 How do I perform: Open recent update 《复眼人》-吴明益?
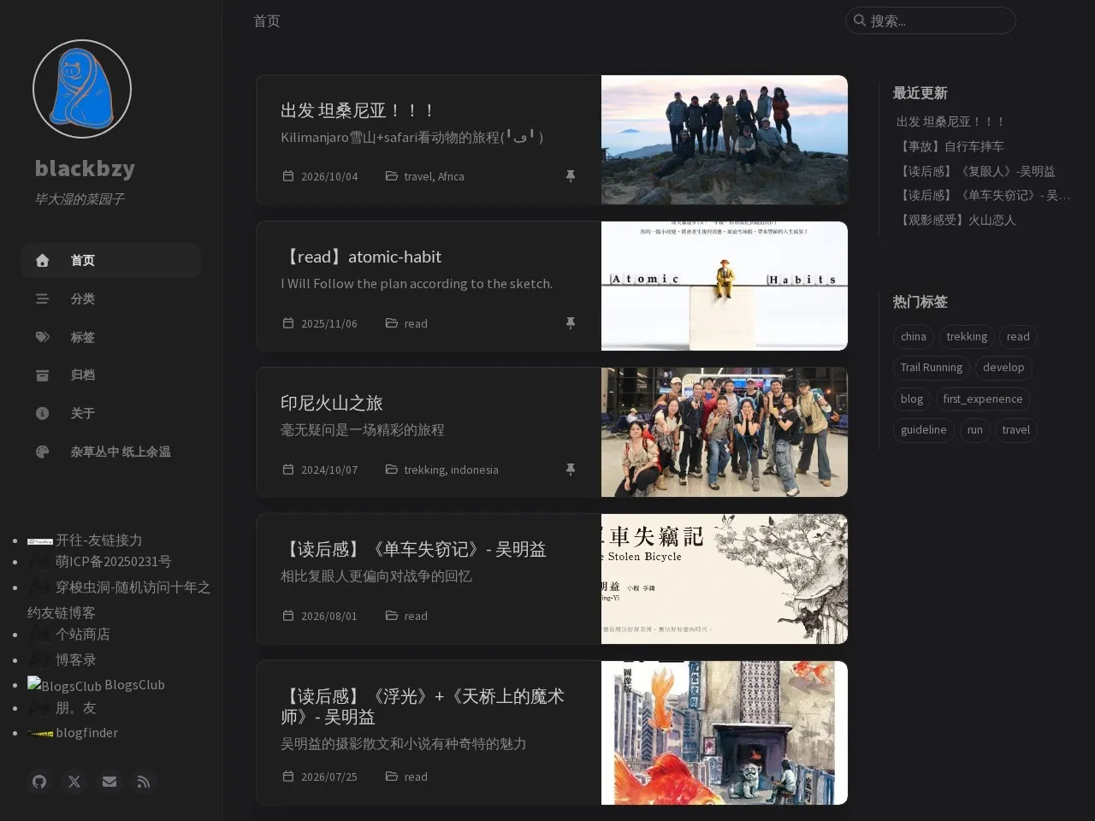point(975,171)
